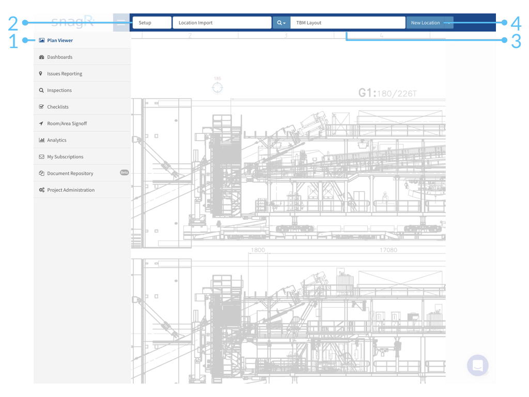Select Checklists in the sidebar
The width and height of the screenshot is (529, 397).
pyautogui.click(x=82, y=106)
